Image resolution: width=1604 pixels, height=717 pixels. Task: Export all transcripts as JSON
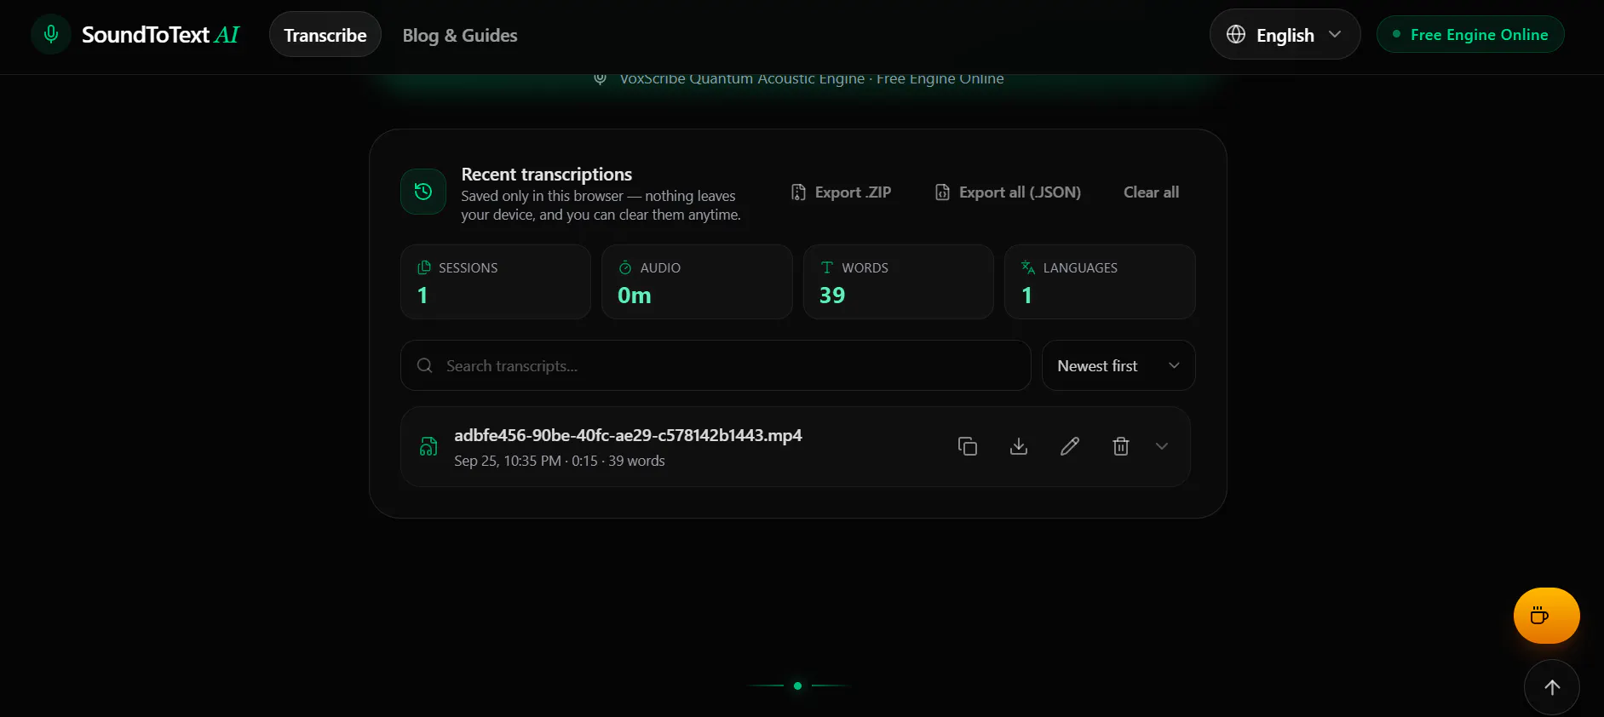[1008, 192]
